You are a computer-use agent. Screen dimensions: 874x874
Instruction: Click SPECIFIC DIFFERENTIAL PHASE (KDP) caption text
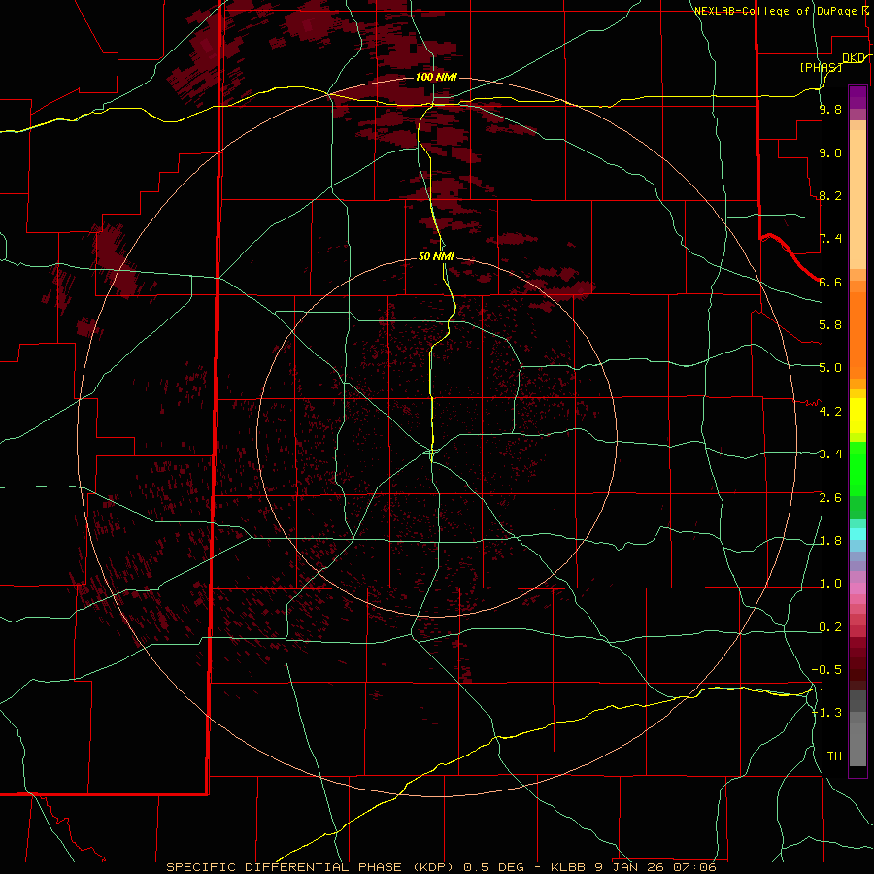(x=310, y=867)
